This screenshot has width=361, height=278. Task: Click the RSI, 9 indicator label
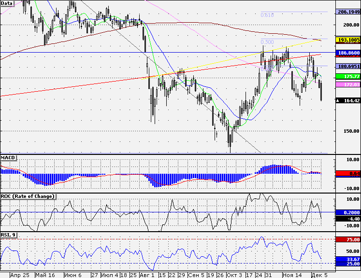click(x=8, y=235)
